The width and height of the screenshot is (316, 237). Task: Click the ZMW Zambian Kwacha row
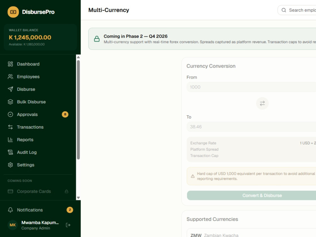pos(251,234)
